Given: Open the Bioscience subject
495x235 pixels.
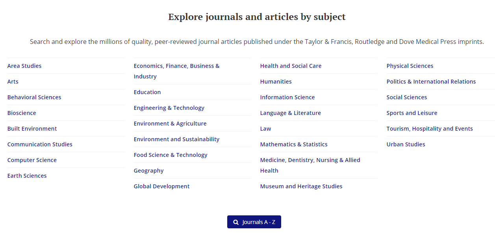Looking at the screenshot, I should [22, 113].
